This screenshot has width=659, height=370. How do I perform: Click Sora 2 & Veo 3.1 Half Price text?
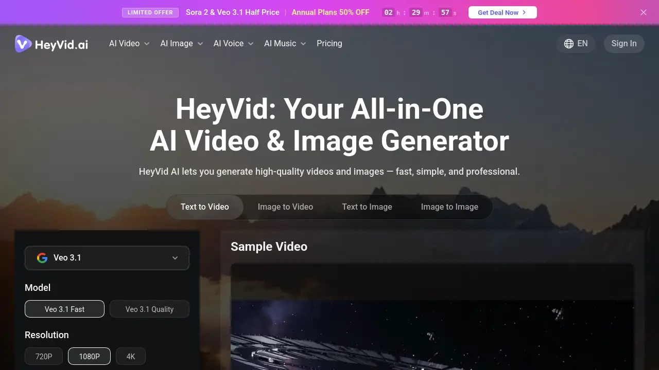(x=233, y=12)
